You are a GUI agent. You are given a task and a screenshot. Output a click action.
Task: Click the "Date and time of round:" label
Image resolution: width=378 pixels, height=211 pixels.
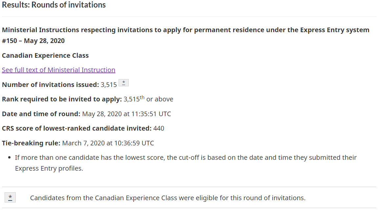coord(41,114)
